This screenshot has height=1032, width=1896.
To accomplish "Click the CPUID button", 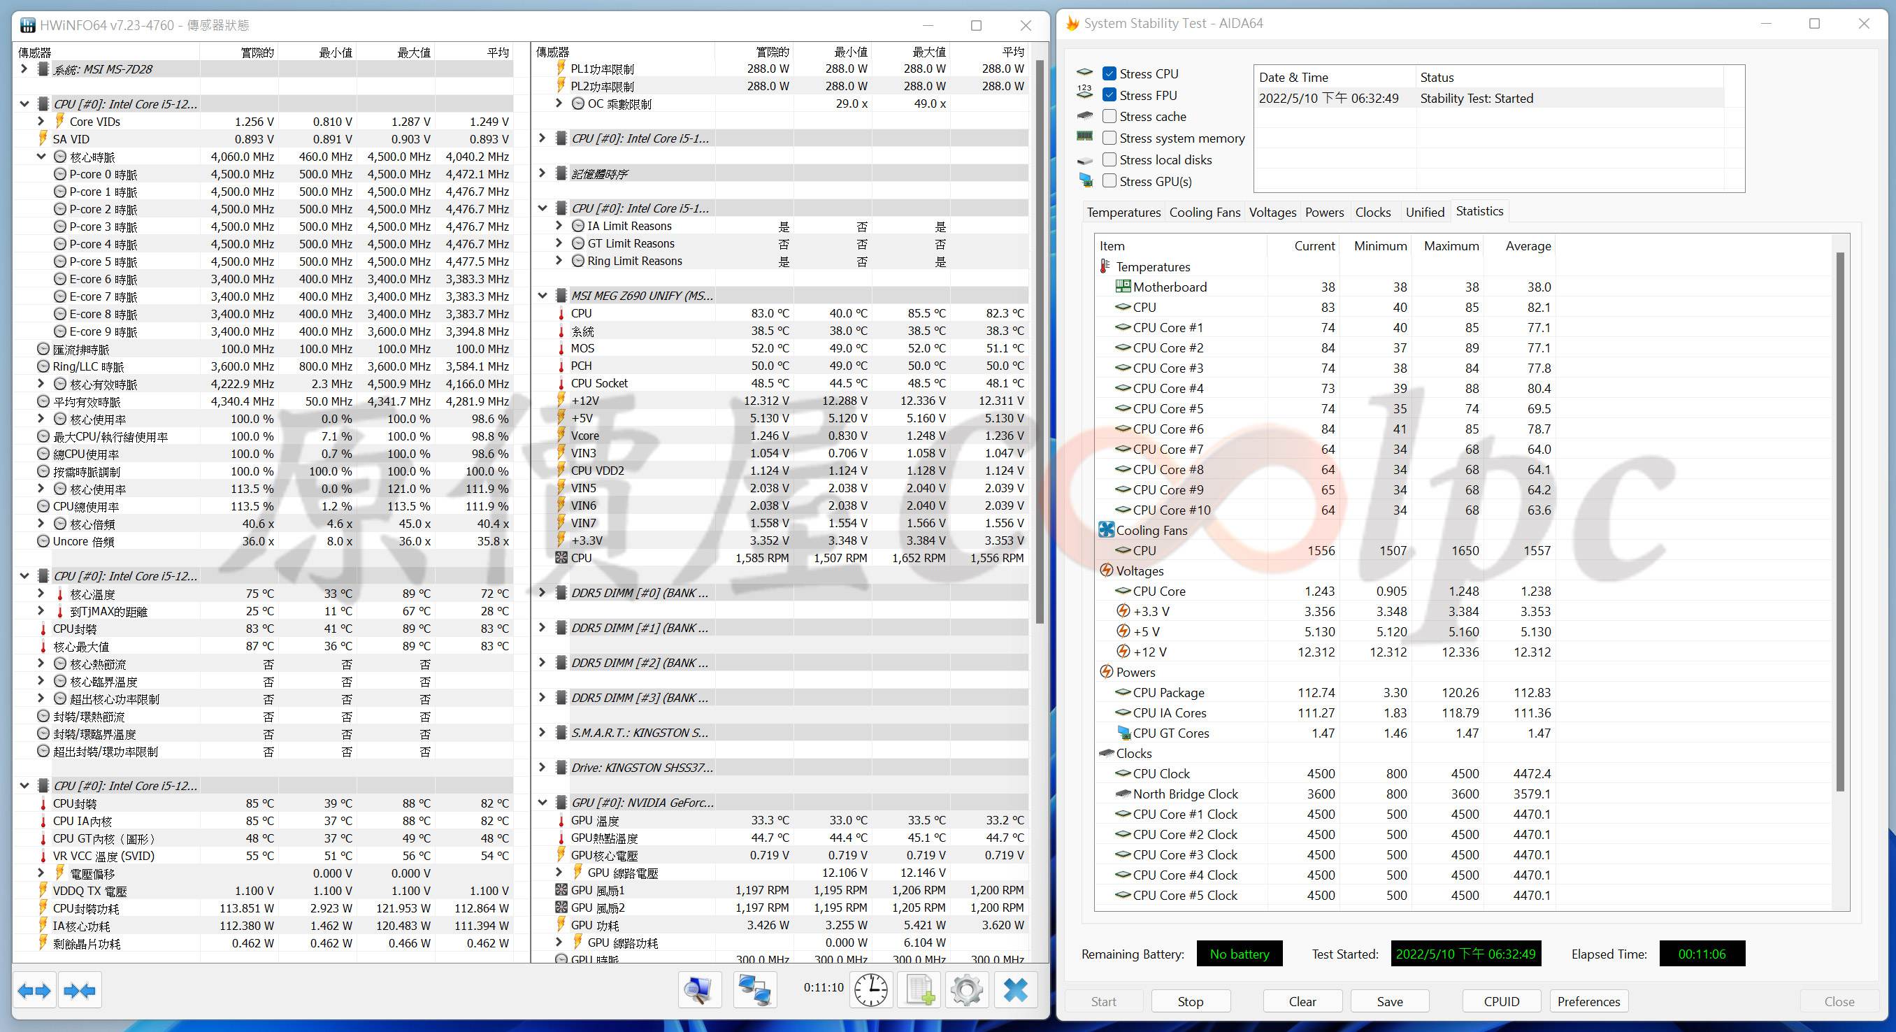I will pyautogui.click(x=1502, y=1001).
